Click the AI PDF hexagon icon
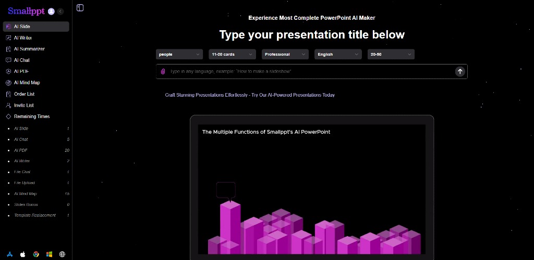Screen dimensions: 534x260 (8, 71)
